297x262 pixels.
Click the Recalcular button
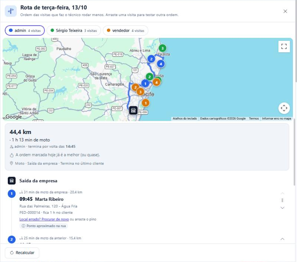pos(22,253)
